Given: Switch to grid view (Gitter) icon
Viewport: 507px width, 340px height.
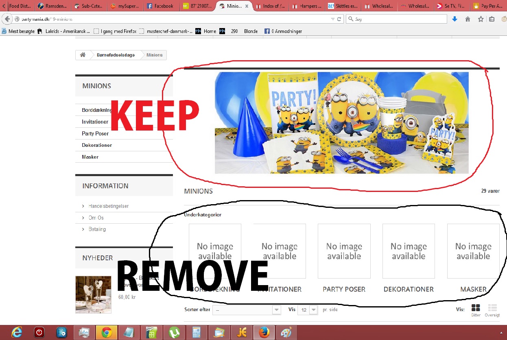Looking at the screenshot, I should [476, 308].
